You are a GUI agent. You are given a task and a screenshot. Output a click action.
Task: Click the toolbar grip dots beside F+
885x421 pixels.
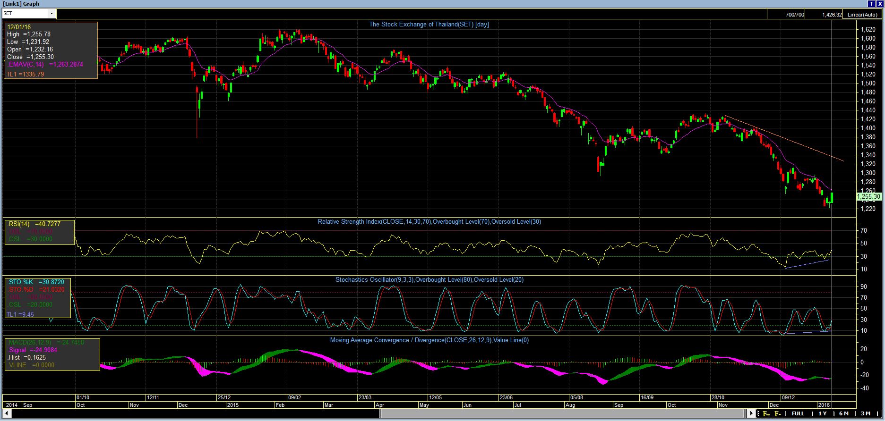click(759, 413)
